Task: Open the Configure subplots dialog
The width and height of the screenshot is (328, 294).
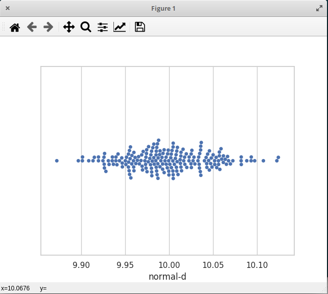Action: click(x=103, y=27)
